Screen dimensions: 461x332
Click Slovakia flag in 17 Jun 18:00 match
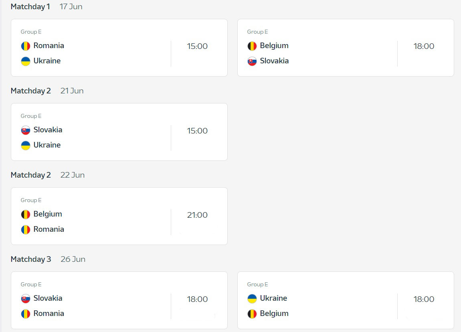tap(252, 61)
